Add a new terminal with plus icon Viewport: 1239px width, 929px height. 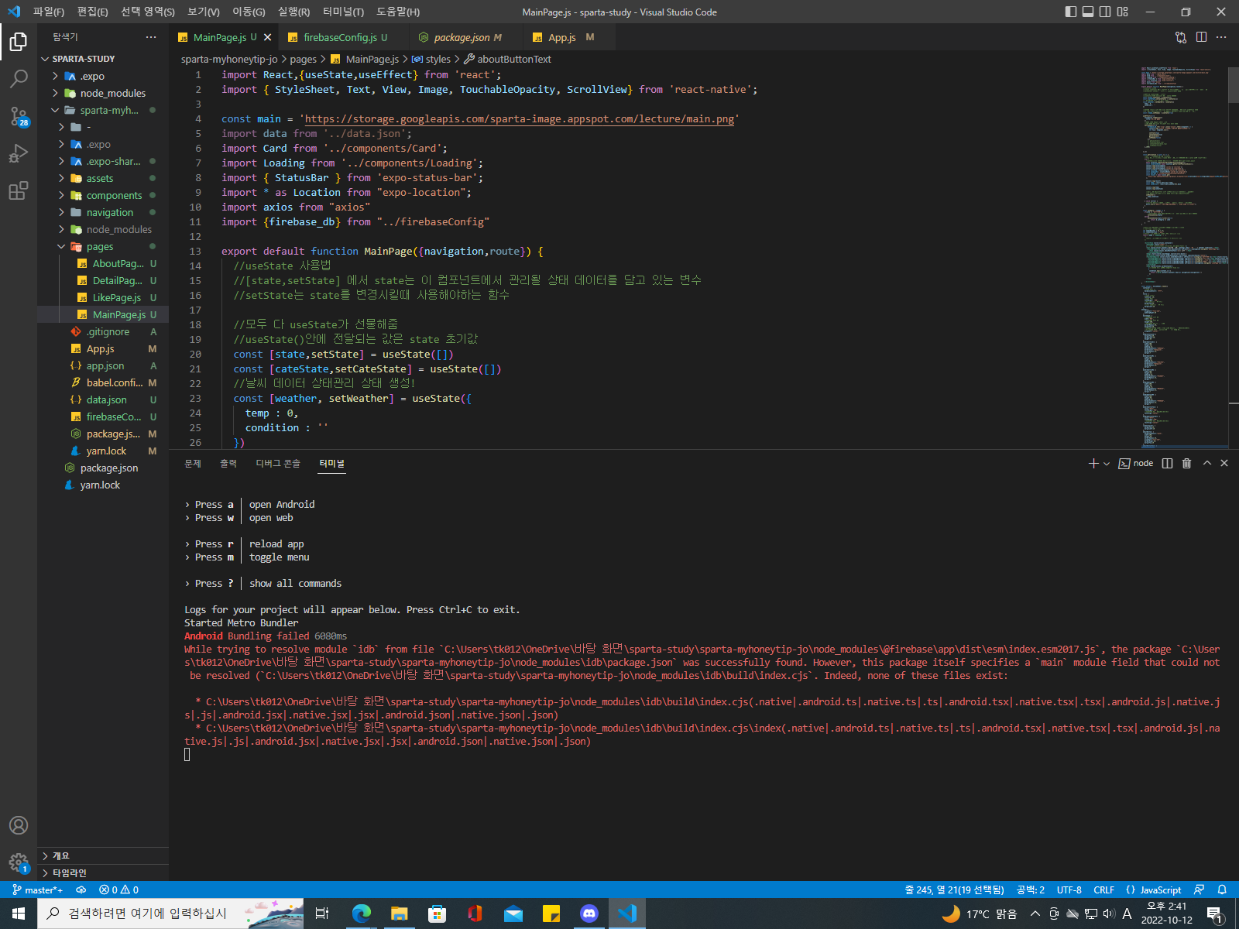(x=1093, y=463)
